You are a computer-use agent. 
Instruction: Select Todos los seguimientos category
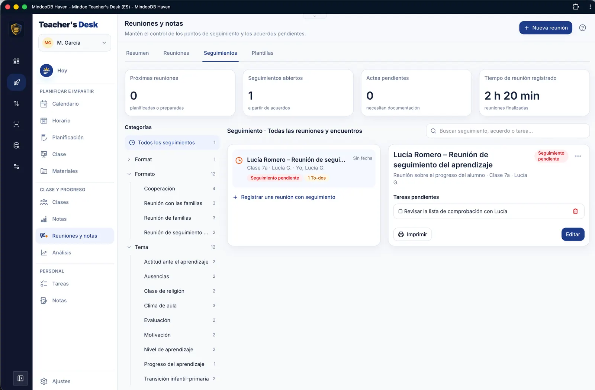(x=172, y=143)
